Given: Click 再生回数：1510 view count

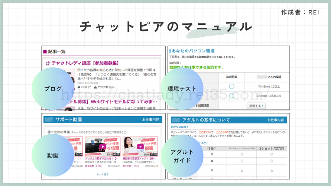Looking at the screenshot, I should (131, 166).
